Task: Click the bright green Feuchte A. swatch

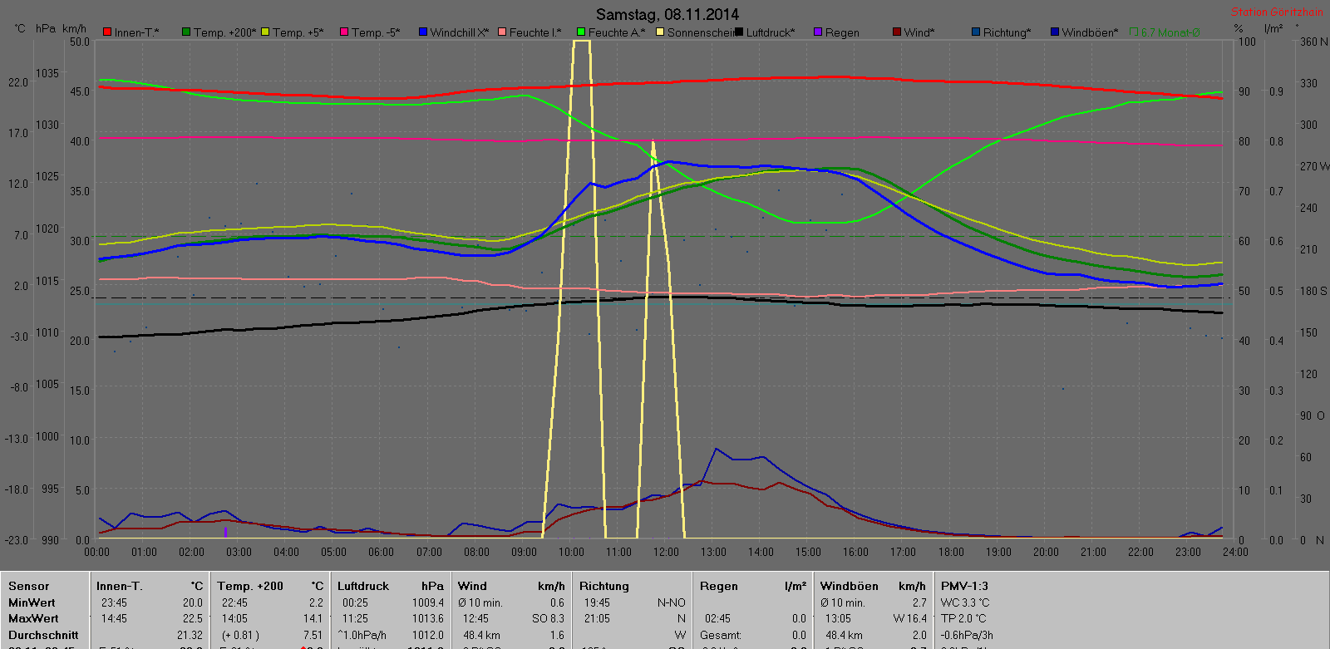Action: (581, 32)
